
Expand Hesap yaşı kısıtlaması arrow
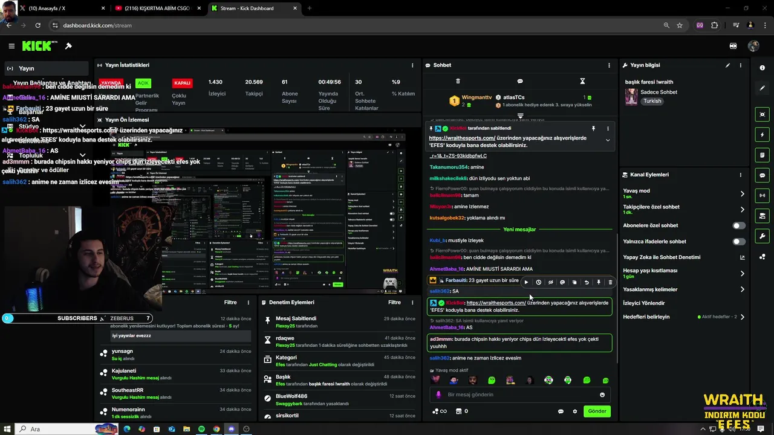[x=743, y=274]
